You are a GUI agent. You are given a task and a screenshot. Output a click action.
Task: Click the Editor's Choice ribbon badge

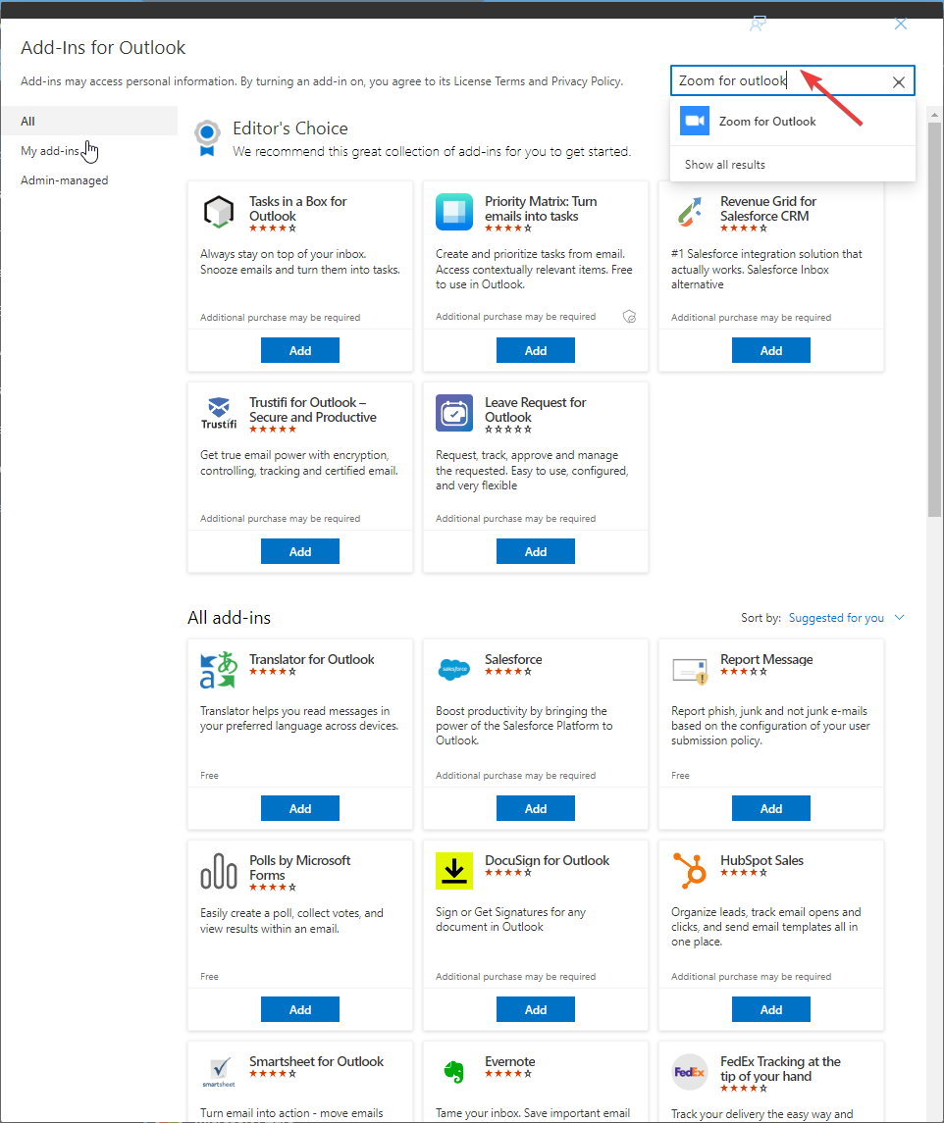tap(207, 138)
